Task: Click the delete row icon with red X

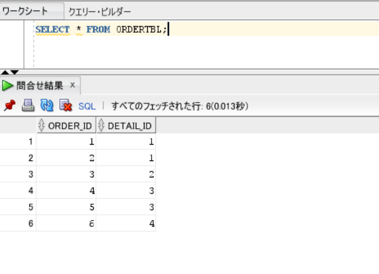Action: [65, 105]
